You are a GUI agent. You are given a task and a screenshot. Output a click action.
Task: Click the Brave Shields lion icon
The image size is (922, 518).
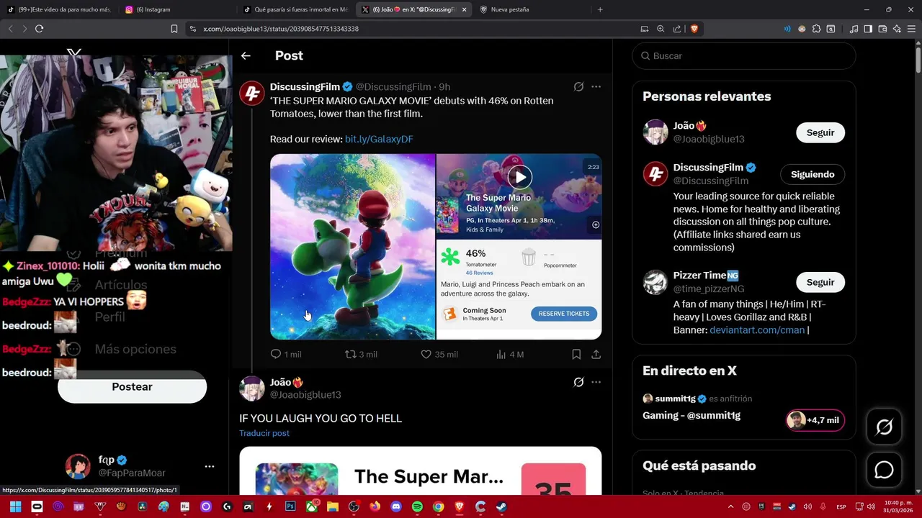click(x=694, y=29)
